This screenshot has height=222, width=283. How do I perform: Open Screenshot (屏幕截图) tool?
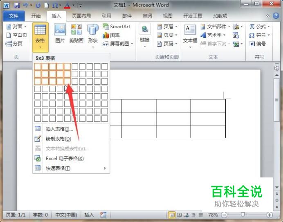coord(118,43)
